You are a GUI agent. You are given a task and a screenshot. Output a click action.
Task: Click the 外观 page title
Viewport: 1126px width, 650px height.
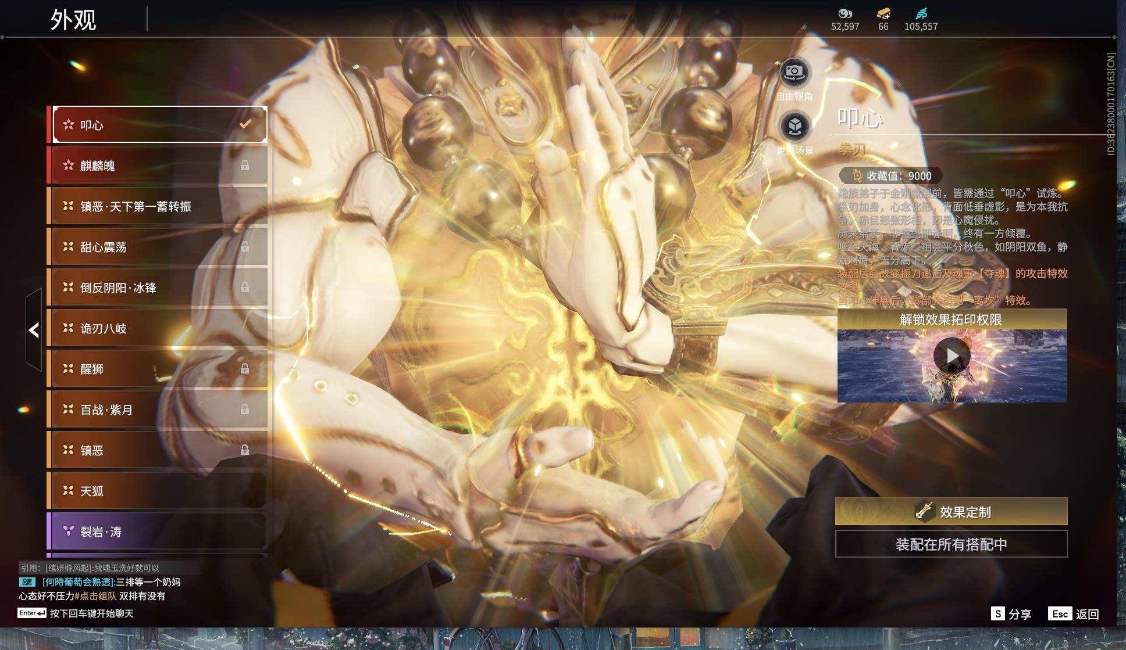[73, 20]
